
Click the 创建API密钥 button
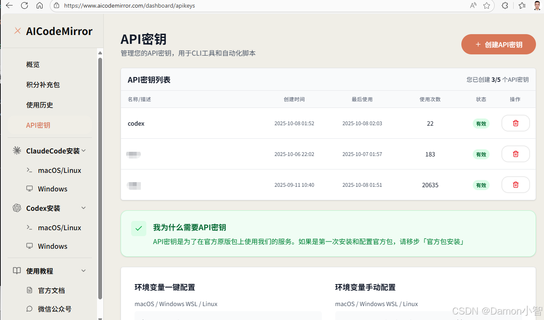[498, 44]
